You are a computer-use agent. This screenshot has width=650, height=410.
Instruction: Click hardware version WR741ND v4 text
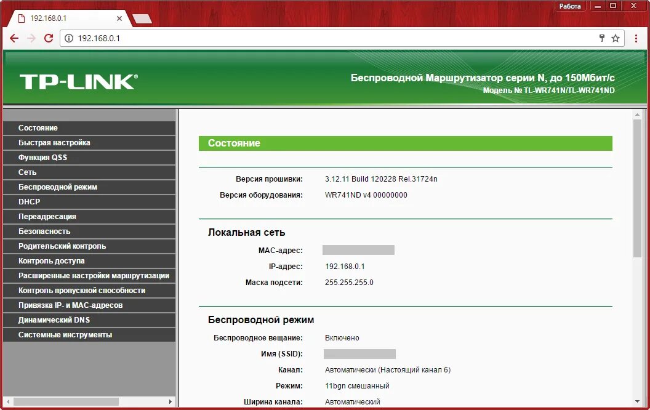366,195
